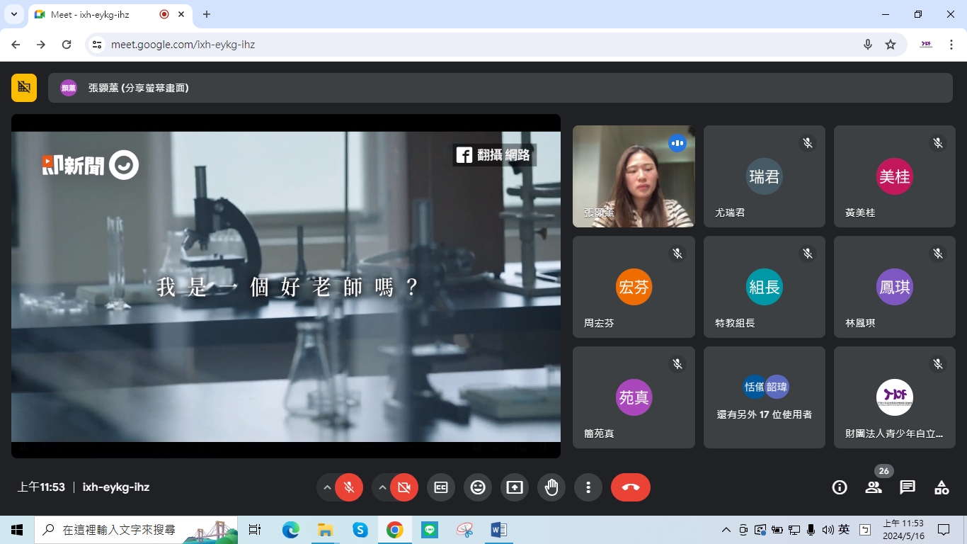Turn on captions with the CC icon
This screenshot has width=967, height=544.
pos(441,487)
